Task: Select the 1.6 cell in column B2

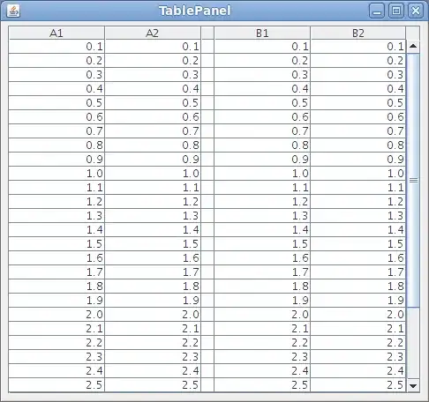Action: tap(358, 258)
